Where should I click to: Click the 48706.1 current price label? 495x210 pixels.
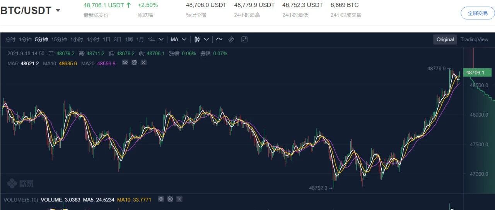tap(478, 72)
